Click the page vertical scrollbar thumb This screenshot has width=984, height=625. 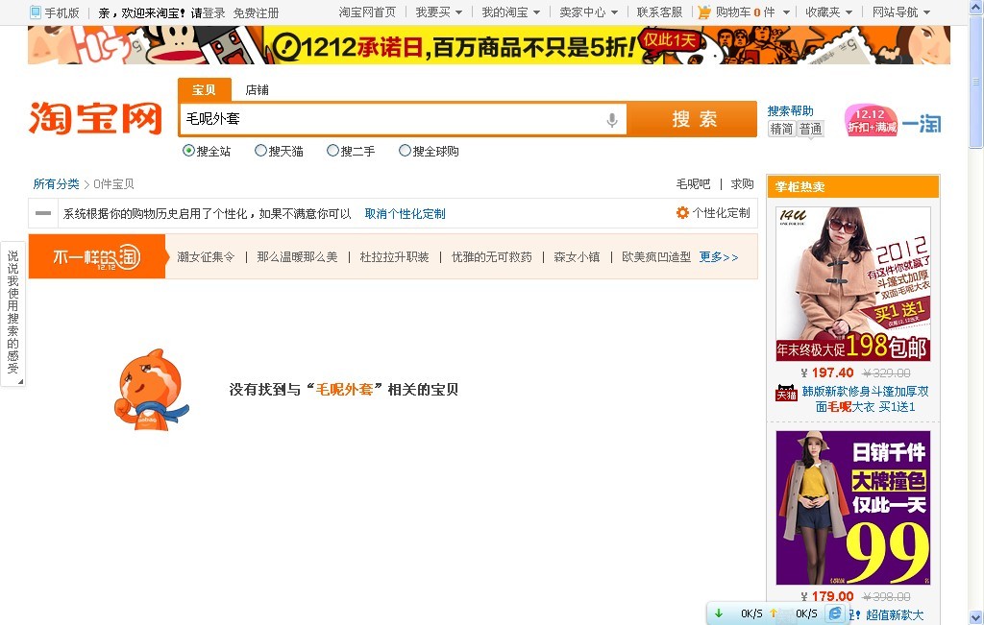[x=975, y=81]
